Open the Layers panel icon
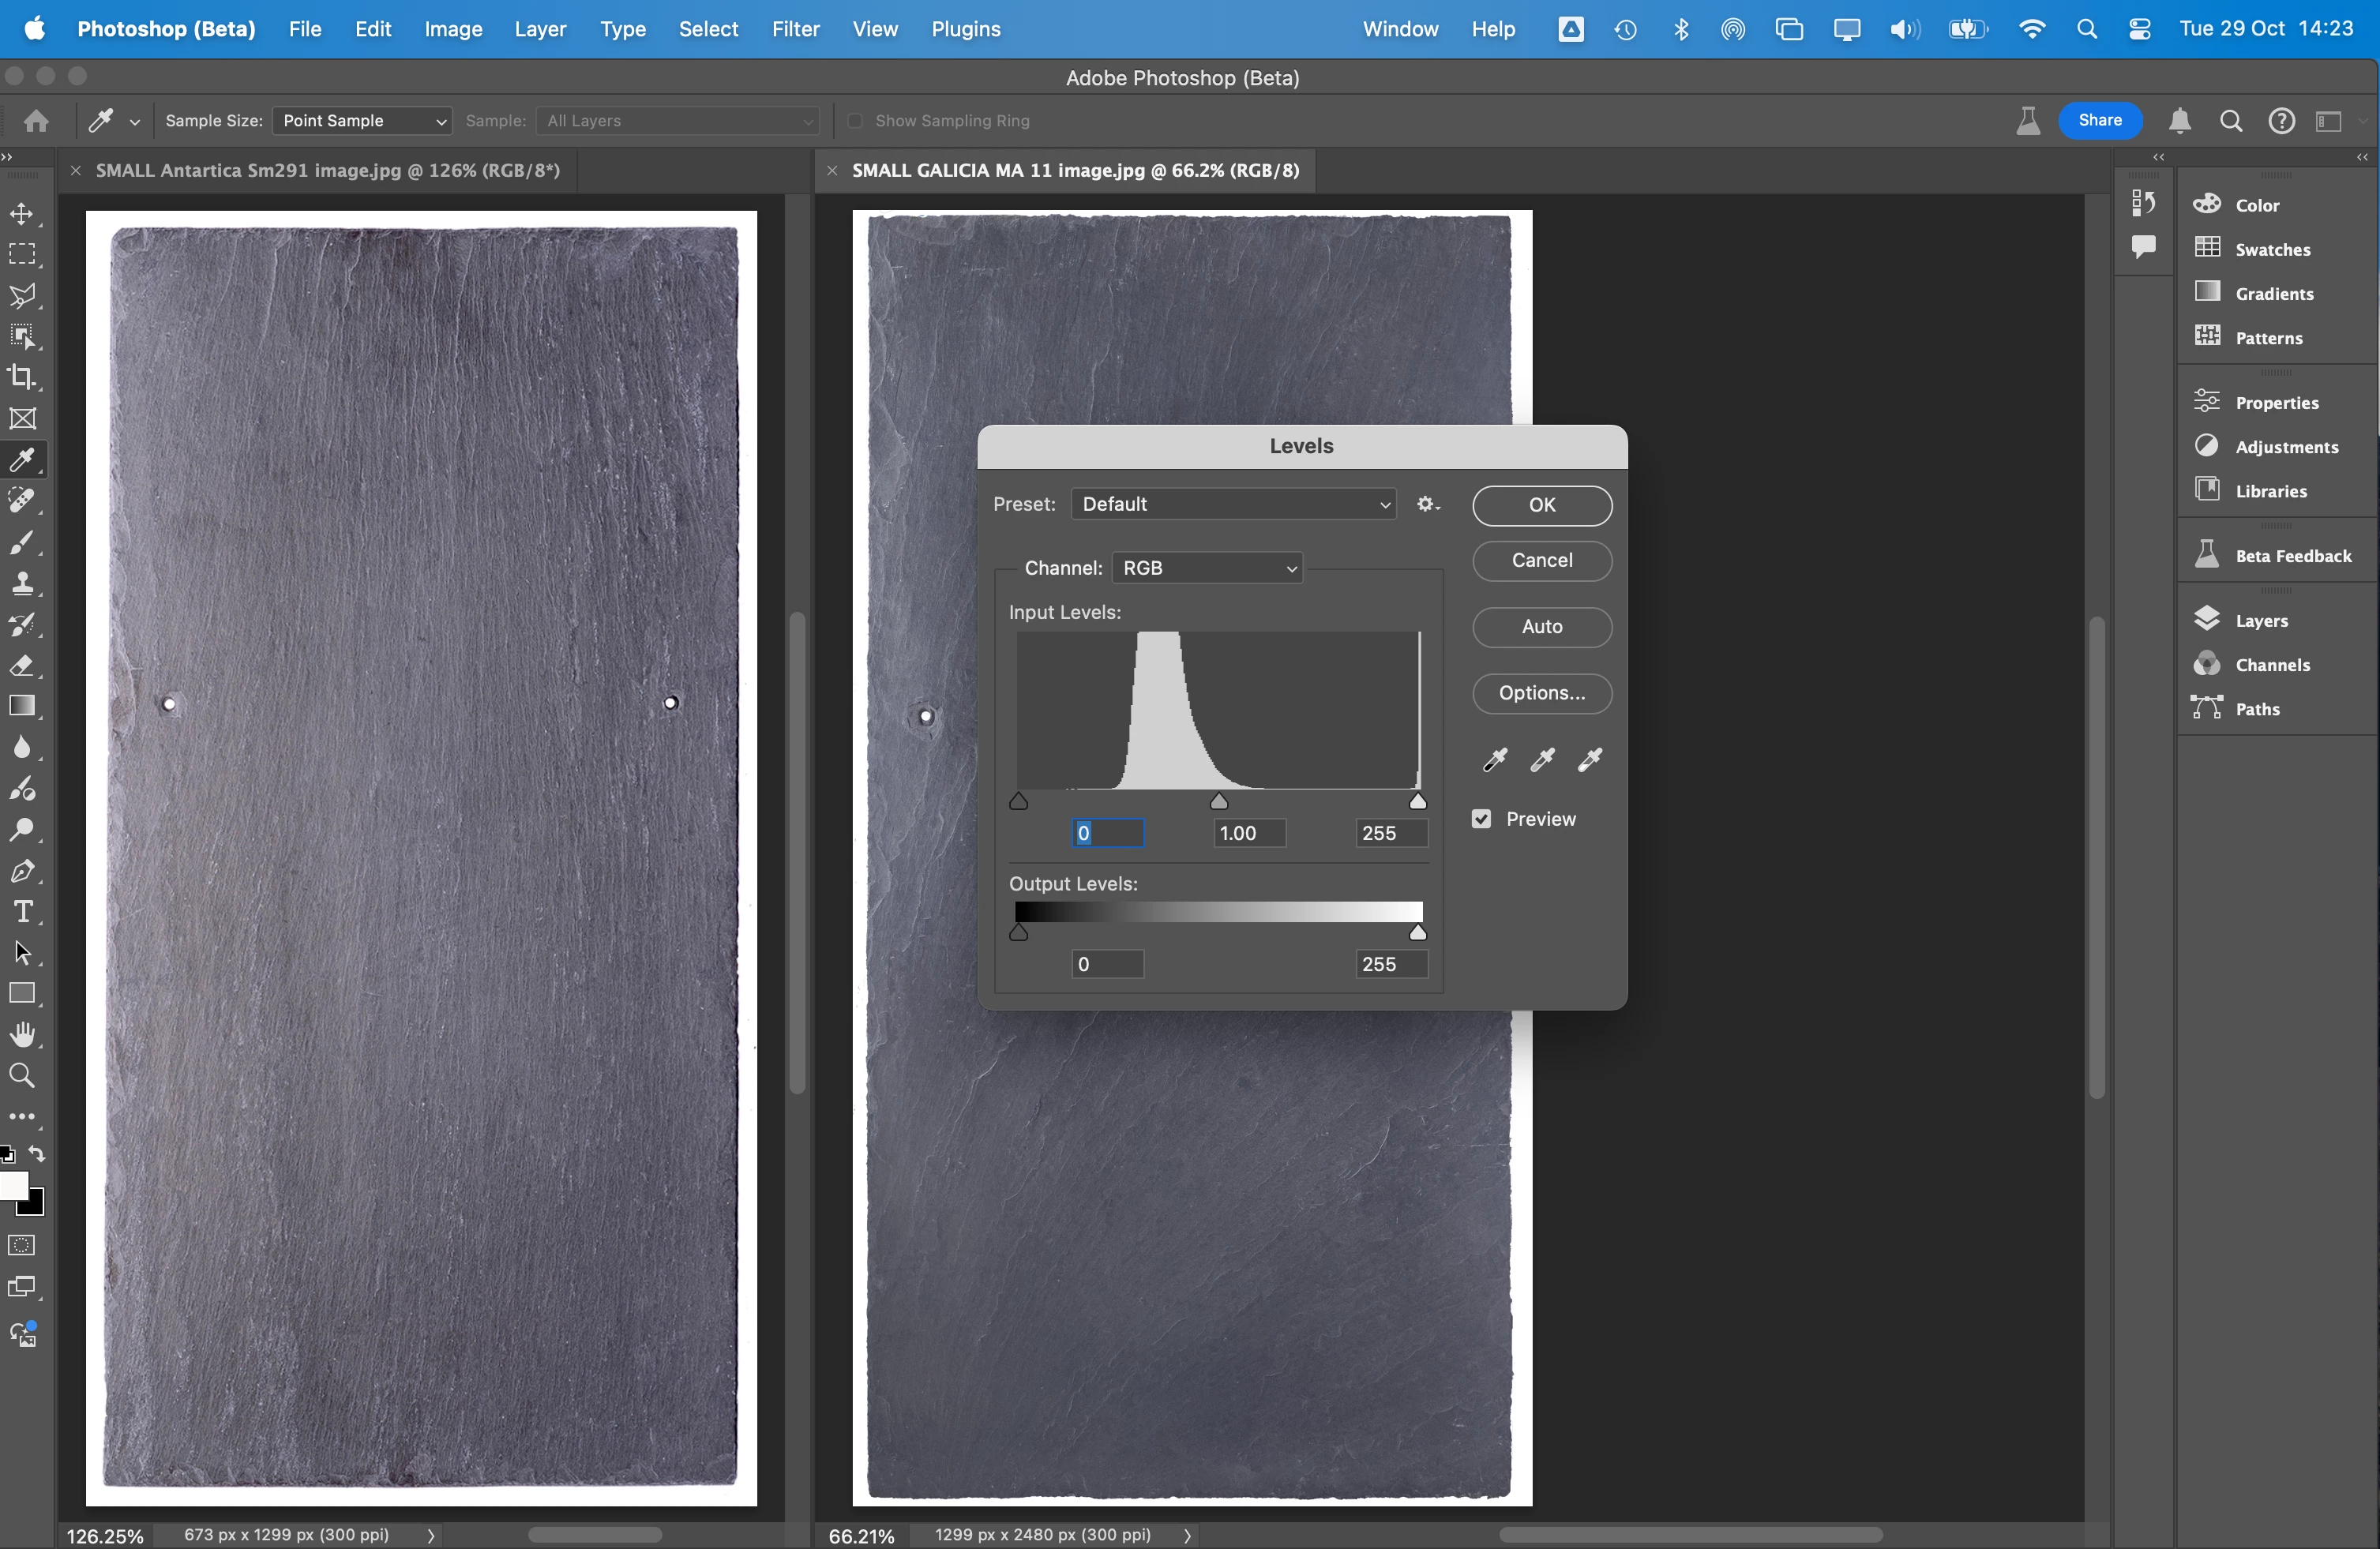 [x=2207, y=620]
